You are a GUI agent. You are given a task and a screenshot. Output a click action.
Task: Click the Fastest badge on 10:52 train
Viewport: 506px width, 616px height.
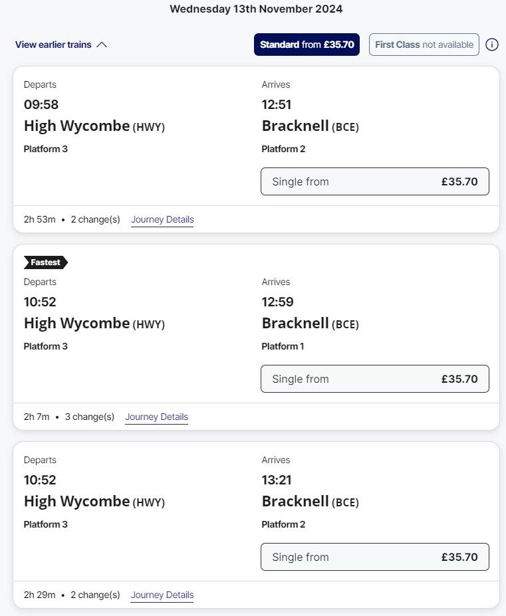tap(45, 262)
